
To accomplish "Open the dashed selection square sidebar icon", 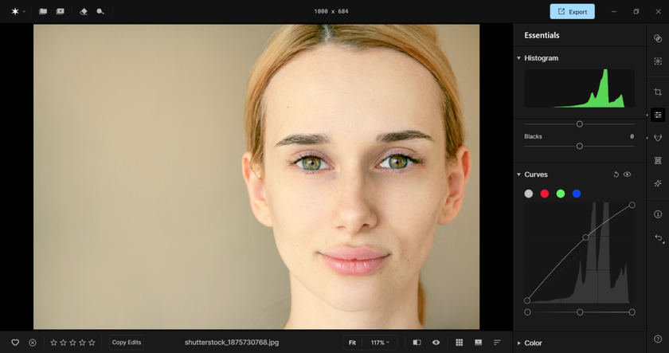I will (x=658, y=61).
